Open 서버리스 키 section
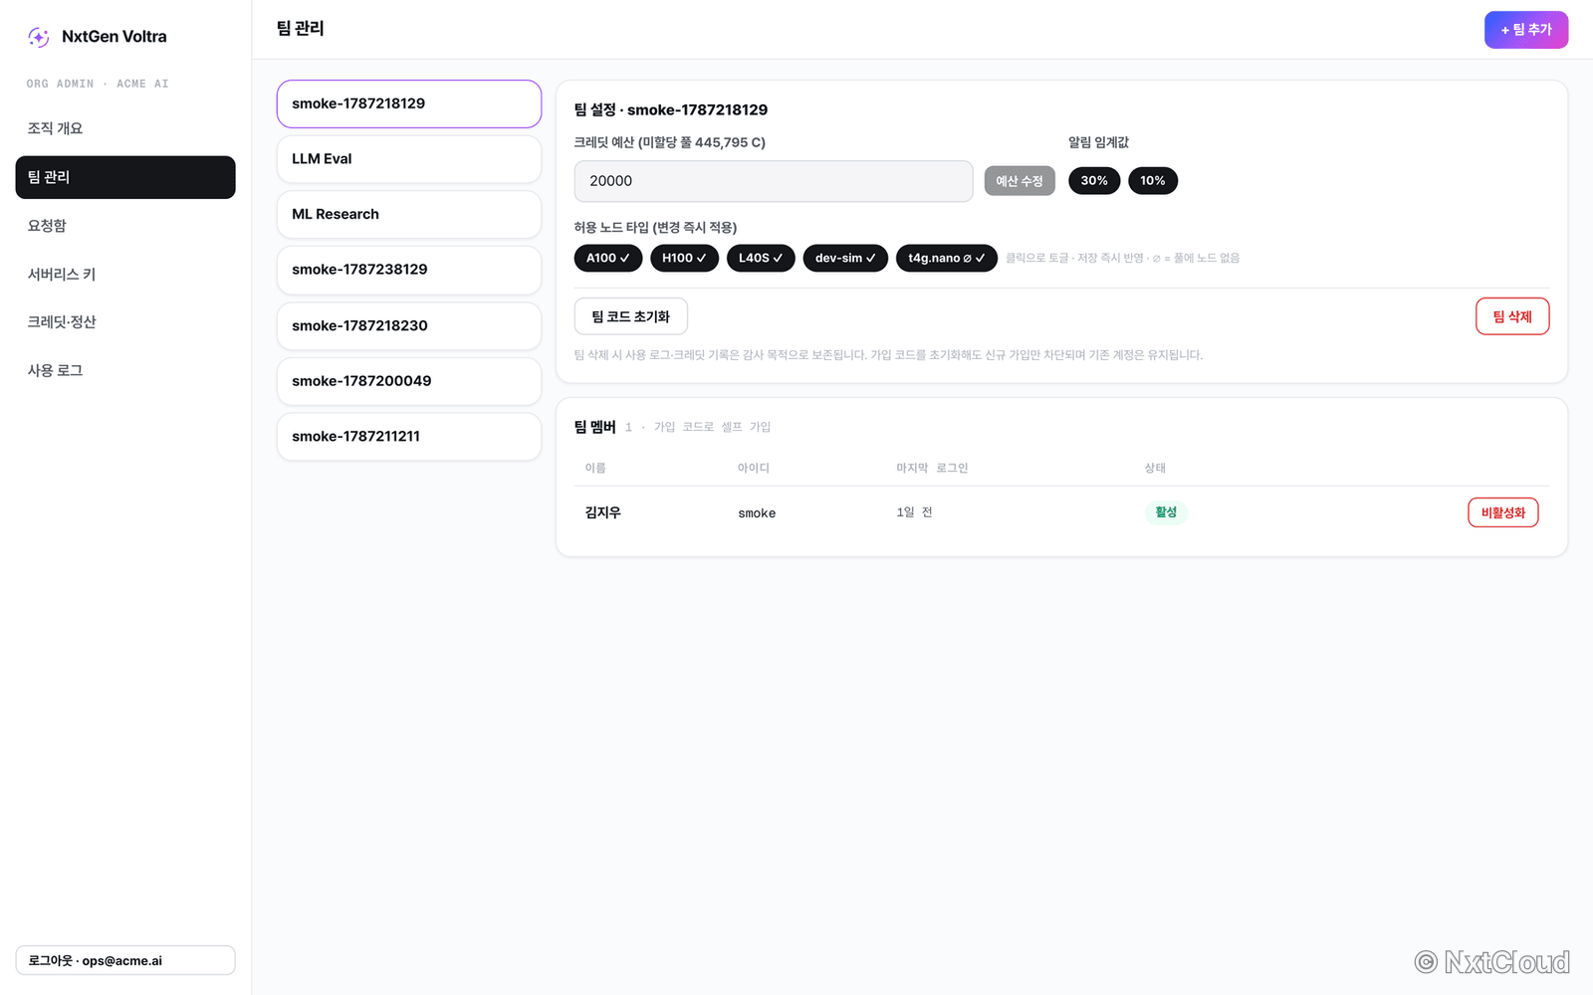Screen dimensions: 1593x995 coord(125,274)
